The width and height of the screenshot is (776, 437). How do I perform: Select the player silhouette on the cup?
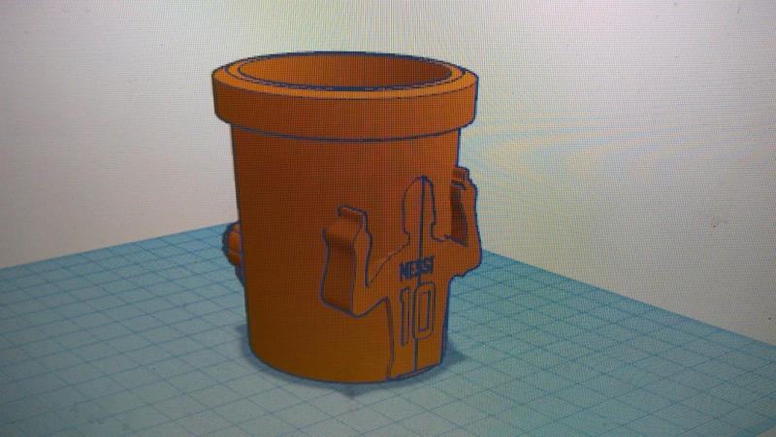click(x=401, y=278)
